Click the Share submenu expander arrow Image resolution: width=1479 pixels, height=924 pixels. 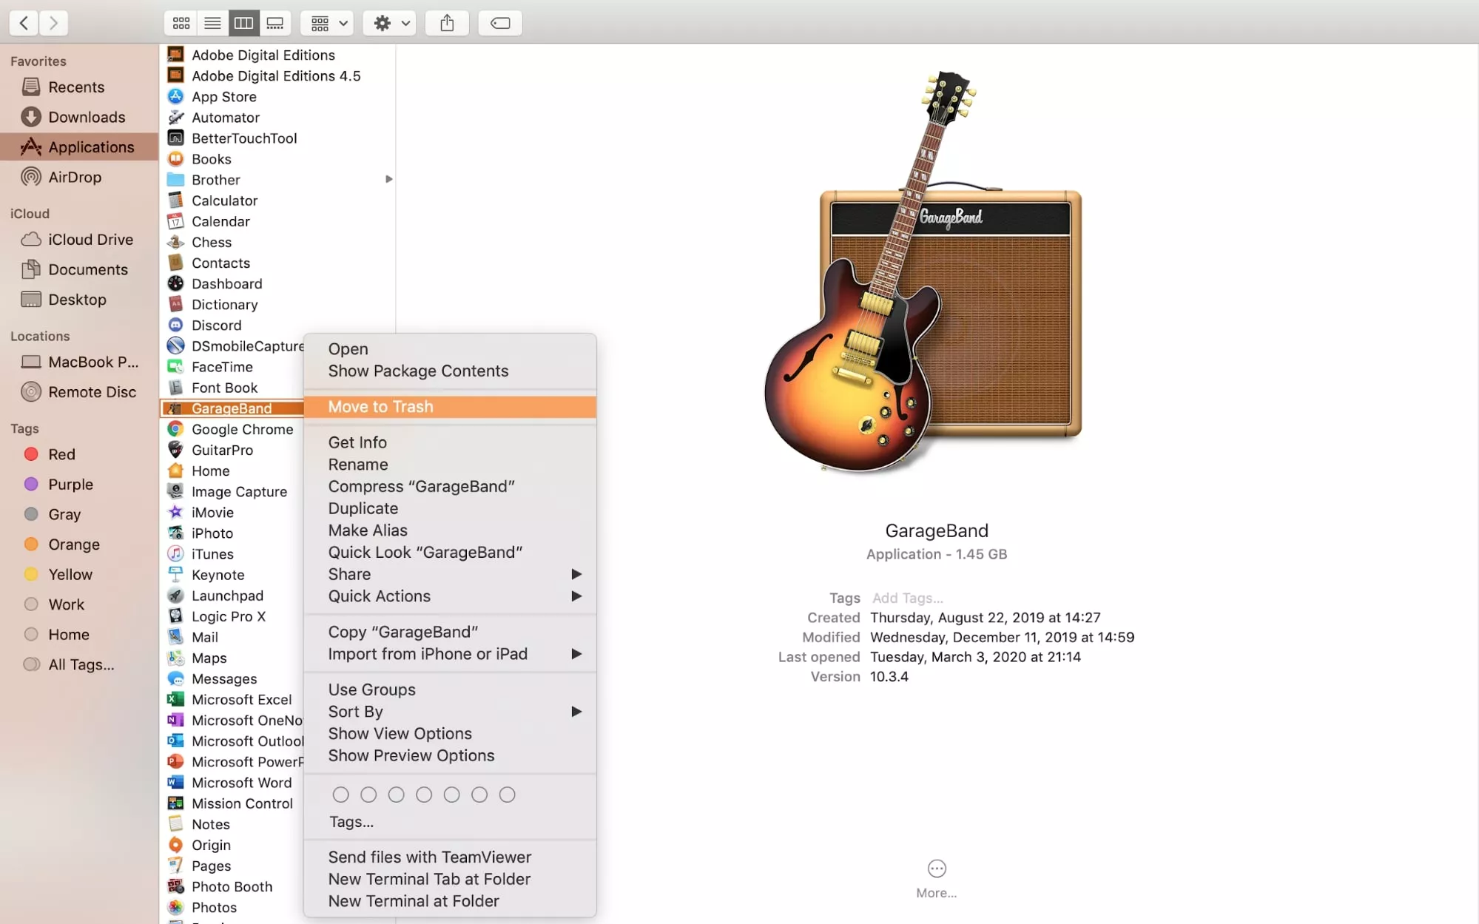576,574
